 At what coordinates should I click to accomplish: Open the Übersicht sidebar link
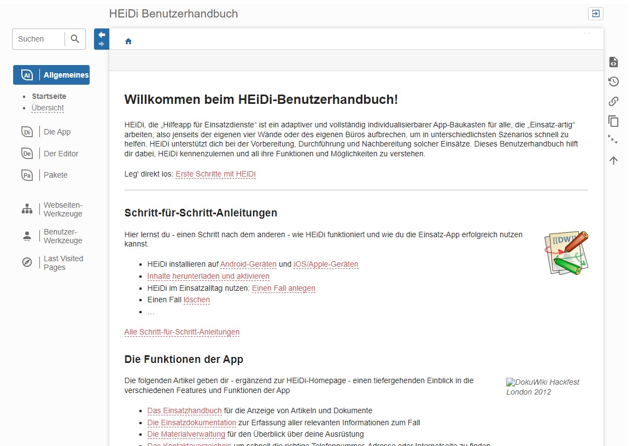[x=48, y=108]
